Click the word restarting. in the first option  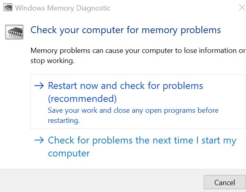(64, 120)
